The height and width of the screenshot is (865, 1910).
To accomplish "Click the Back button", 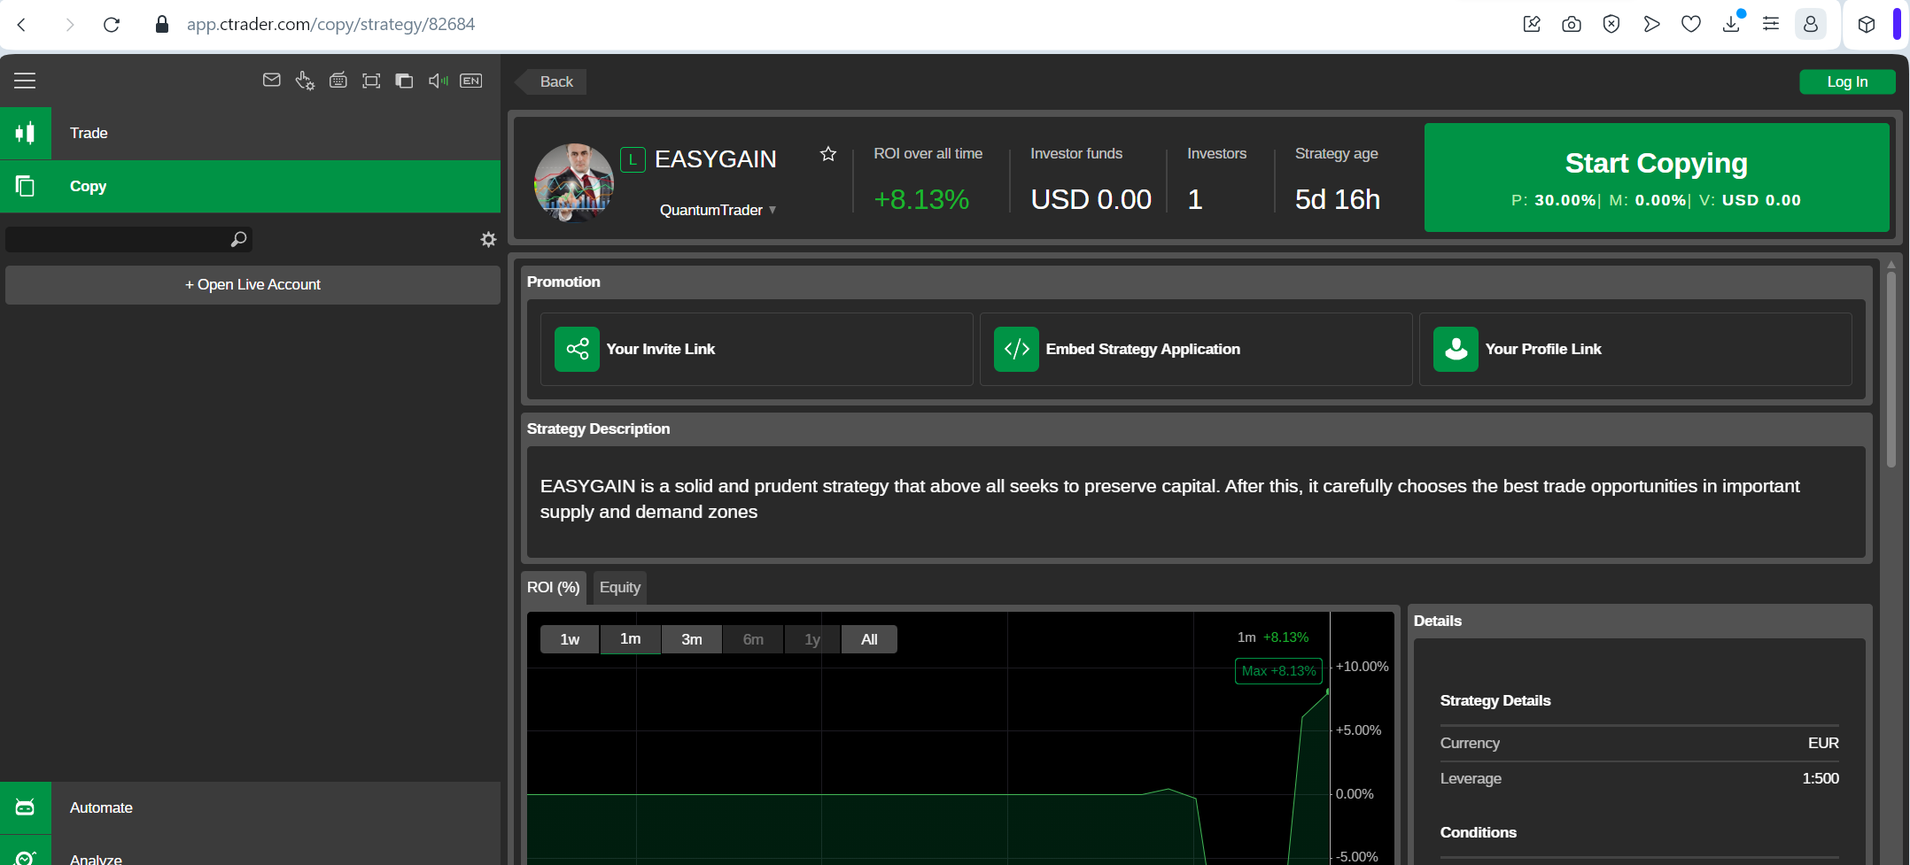I will 551,81.
